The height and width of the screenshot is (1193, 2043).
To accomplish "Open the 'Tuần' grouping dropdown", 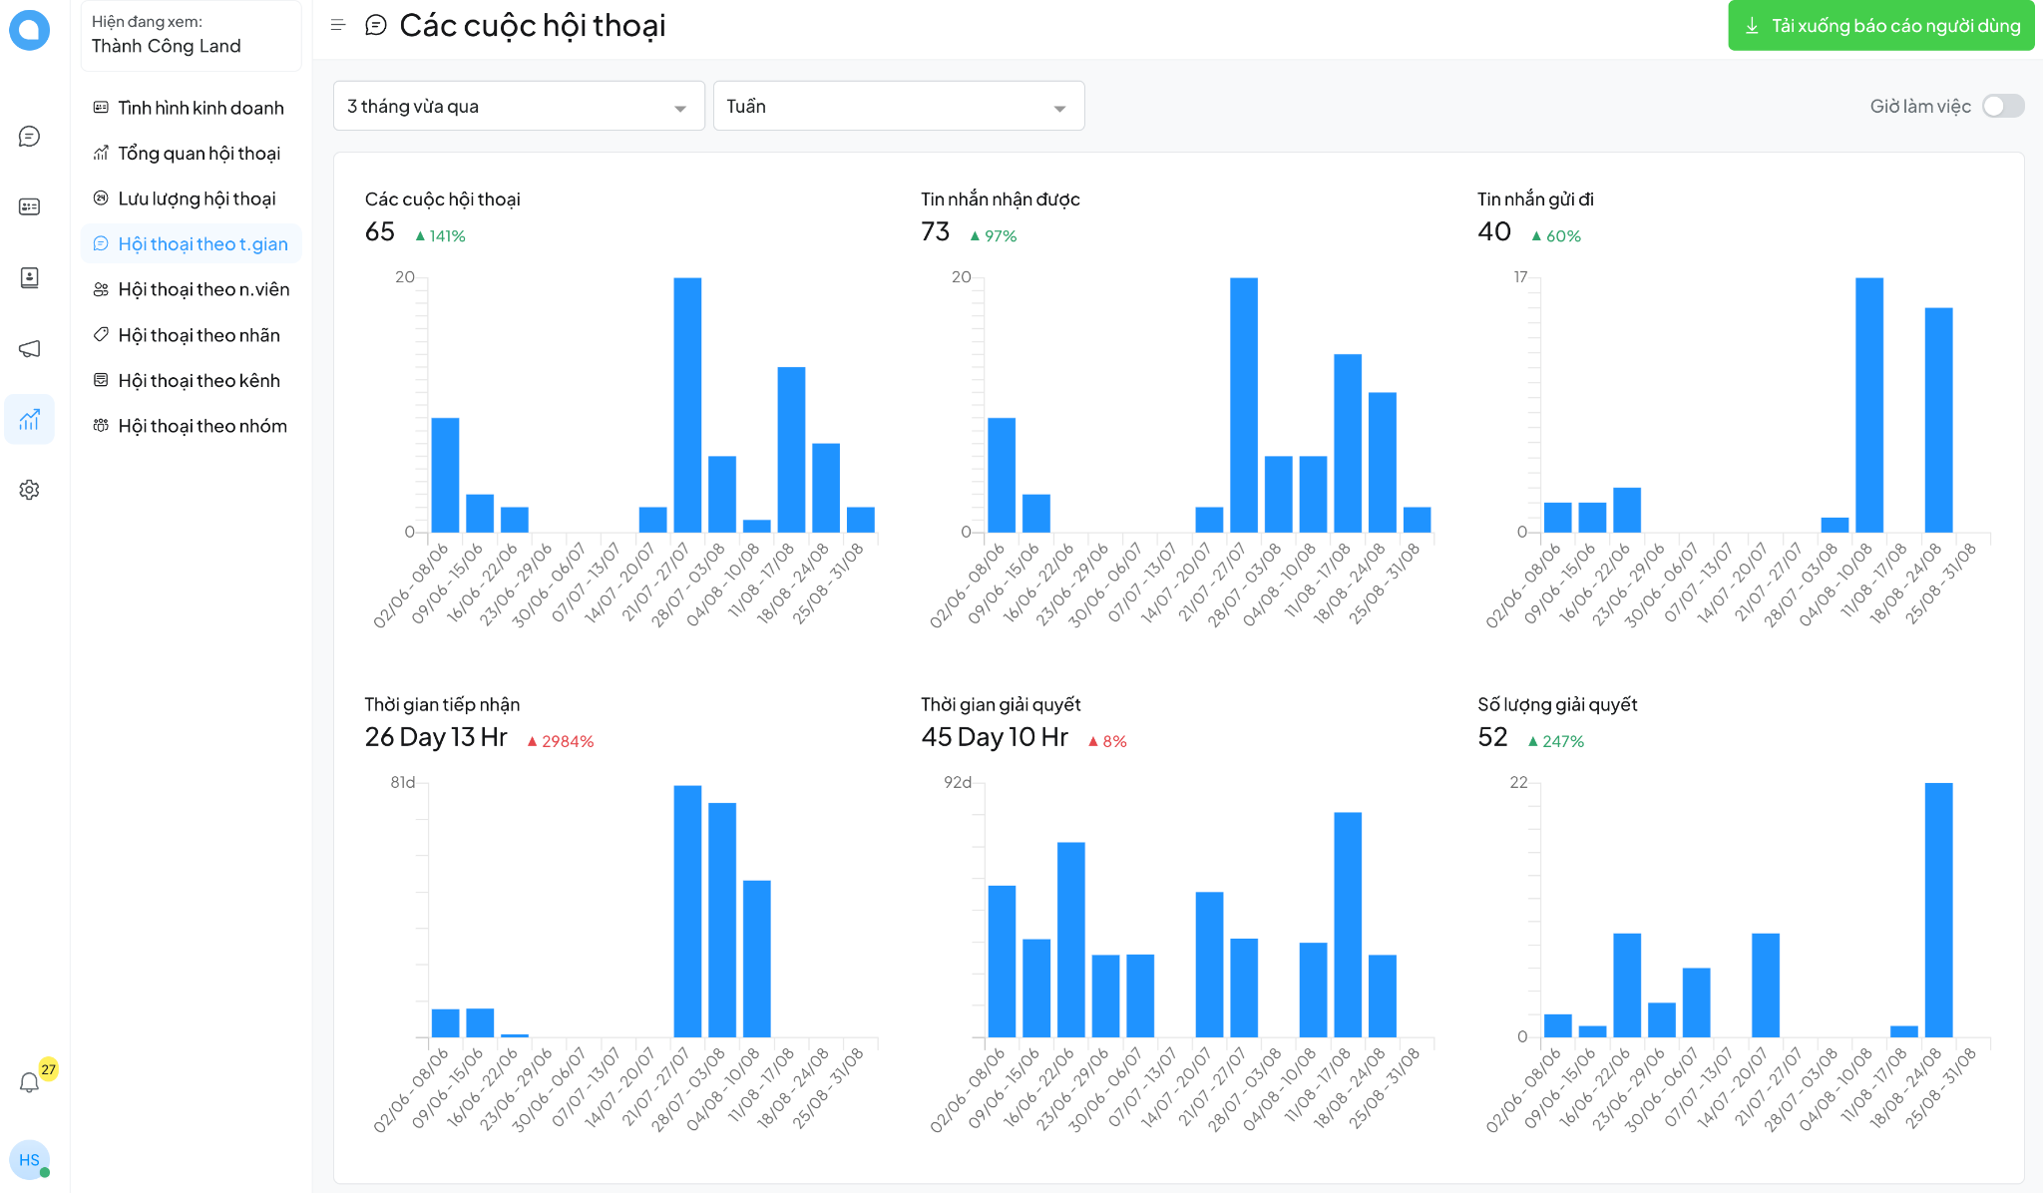I will click(898, 106).
